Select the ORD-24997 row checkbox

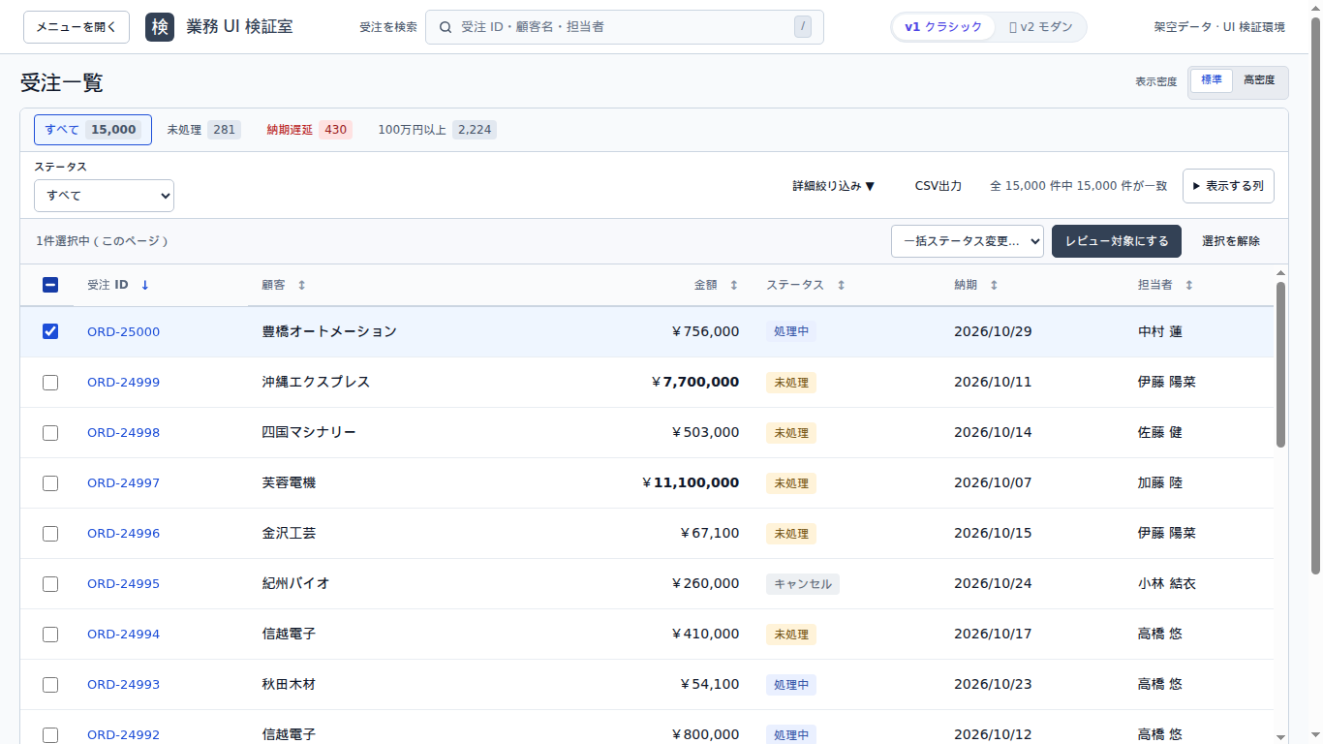point(50,483)
